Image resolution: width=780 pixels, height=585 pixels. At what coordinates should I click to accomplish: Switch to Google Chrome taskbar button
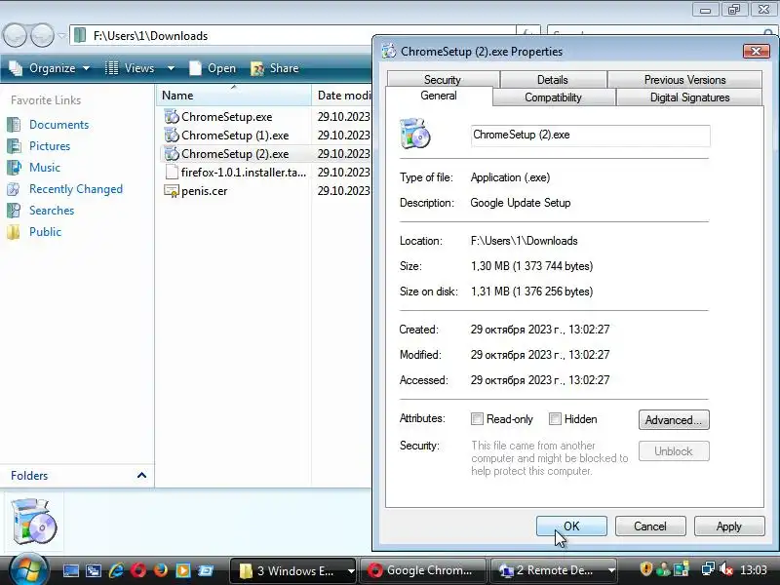coord(422,570)
